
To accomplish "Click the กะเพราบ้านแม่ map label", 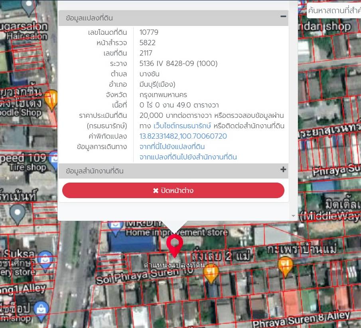I will click(x=302, y=249).
